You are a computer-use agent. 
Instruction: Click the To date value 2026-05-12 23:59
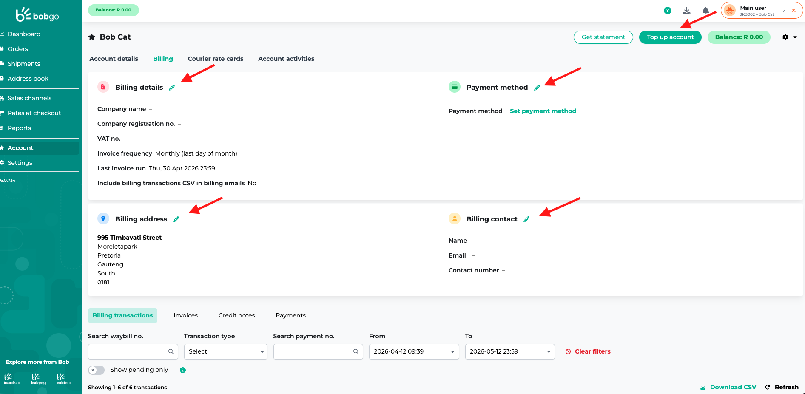pos(494,351)
